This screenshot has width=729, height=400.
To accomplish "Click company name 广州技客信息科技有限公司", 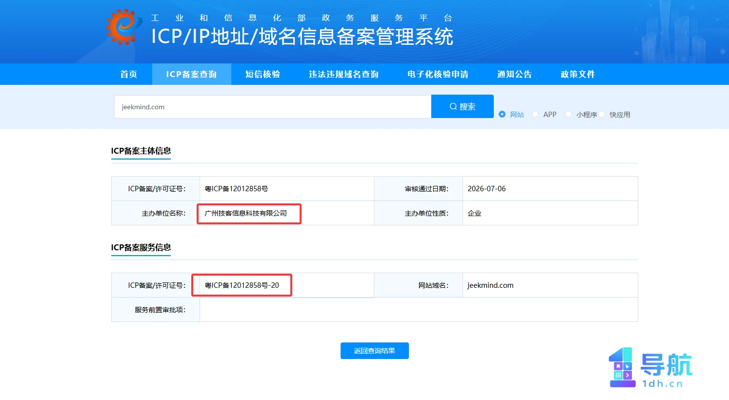I will (x=246, y=213).
